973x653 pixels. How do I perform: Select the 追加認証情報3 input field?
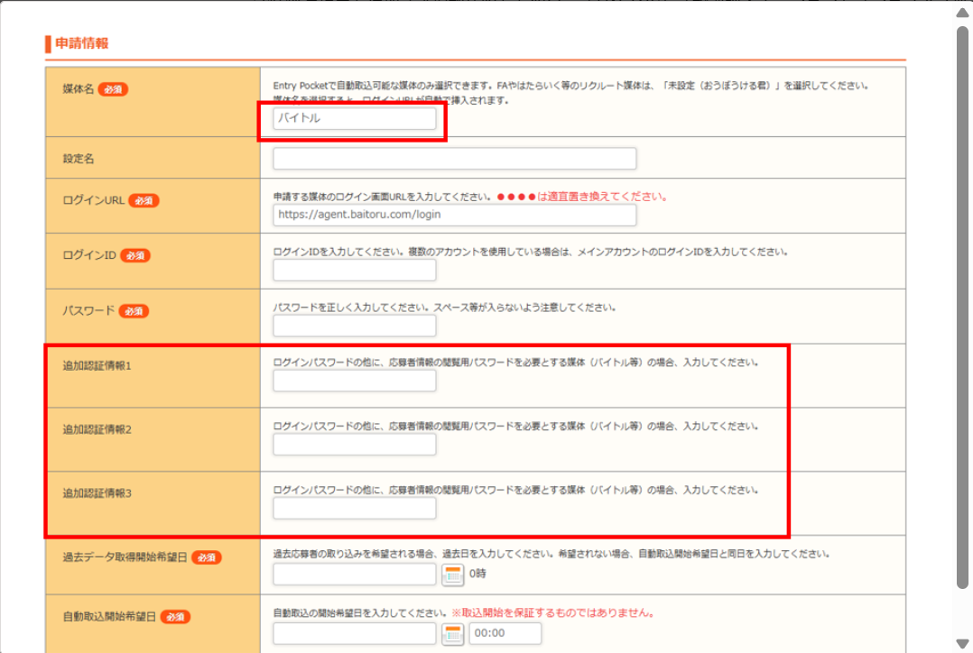[354, 509]
